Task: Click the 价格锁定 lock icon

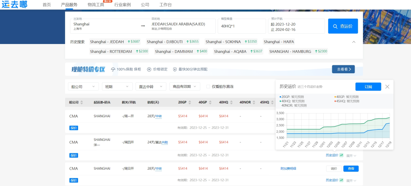Action: [x=149, y=69]
